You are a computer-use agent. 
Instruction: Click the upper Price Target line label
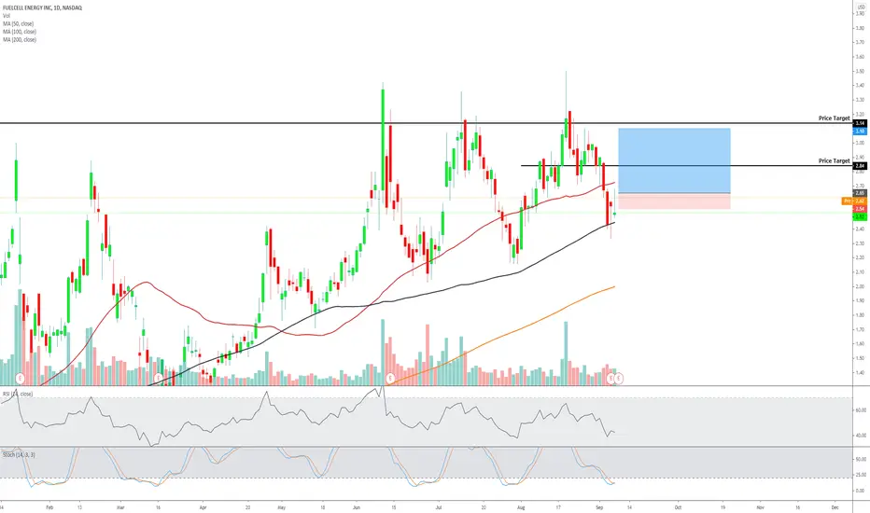(x=834, y=118)
